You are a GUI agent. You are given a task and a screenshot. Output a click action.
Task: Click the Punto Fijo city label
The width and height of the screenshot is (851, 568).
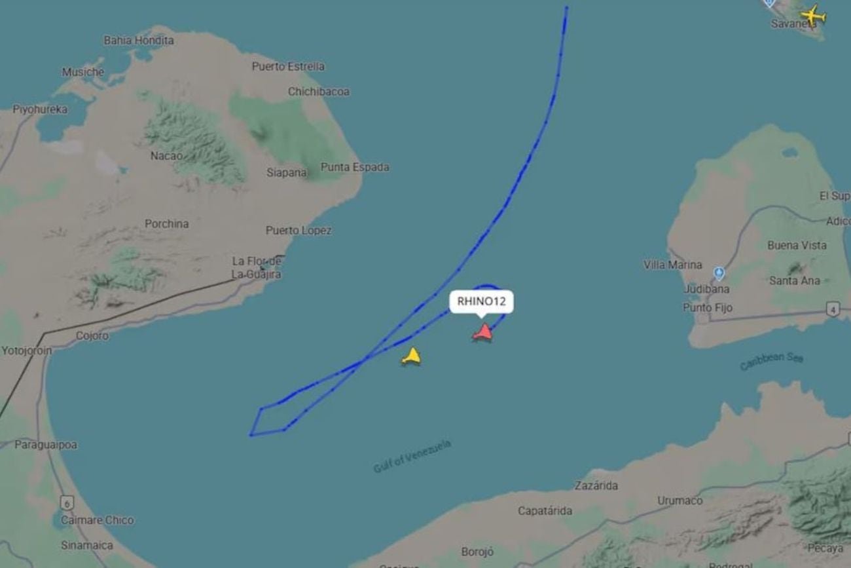click(708, 307)
